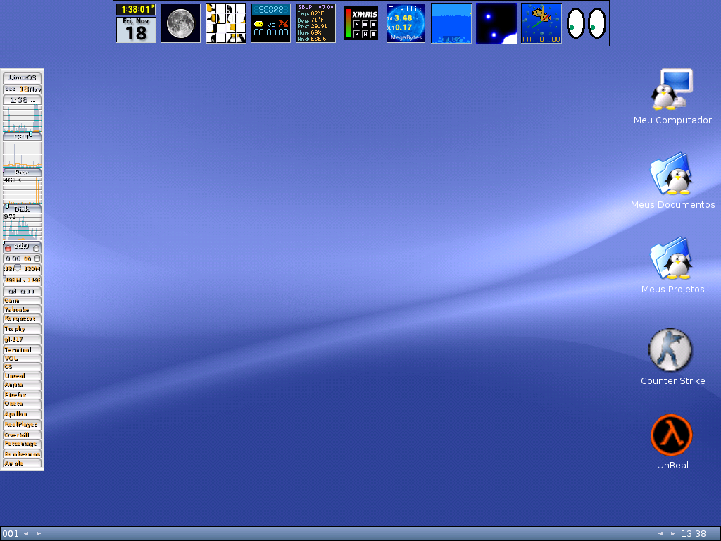Click the fish aquarium clock applet
Image resolution: width=721 pixels, height=541 pixels.
coord(541,23)
